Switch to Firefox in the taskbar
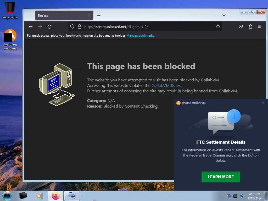Image resolution: width=268 pixels, height=201 pixels. click(55, 196)
